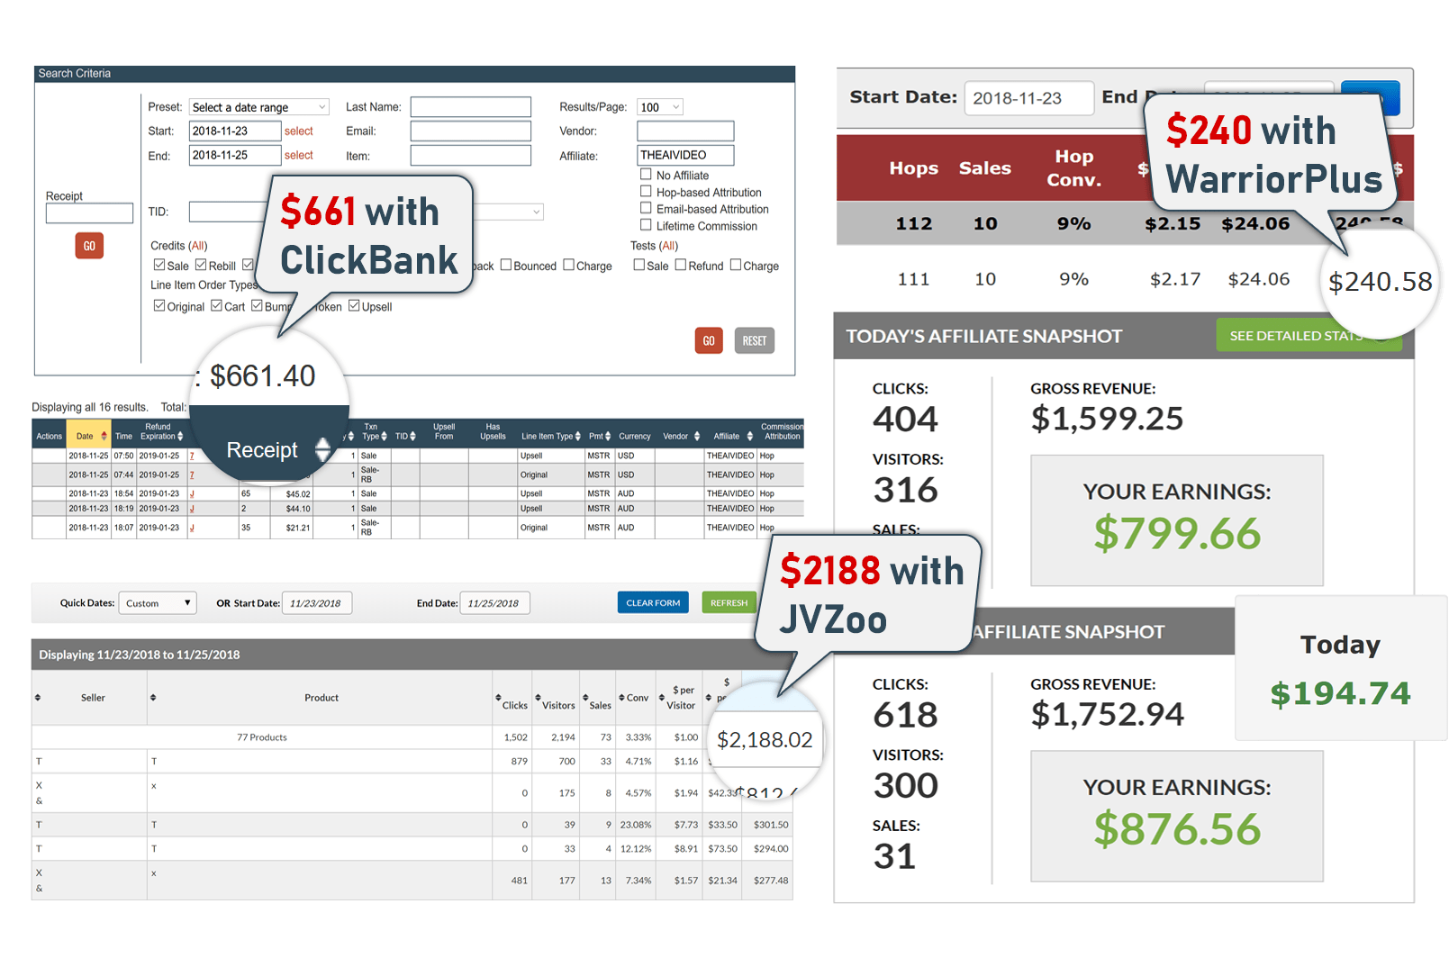The width and height of the screenshot is (1449, 967).
Task: Sort by Pmt column arrows
Action: coord(608,436)
